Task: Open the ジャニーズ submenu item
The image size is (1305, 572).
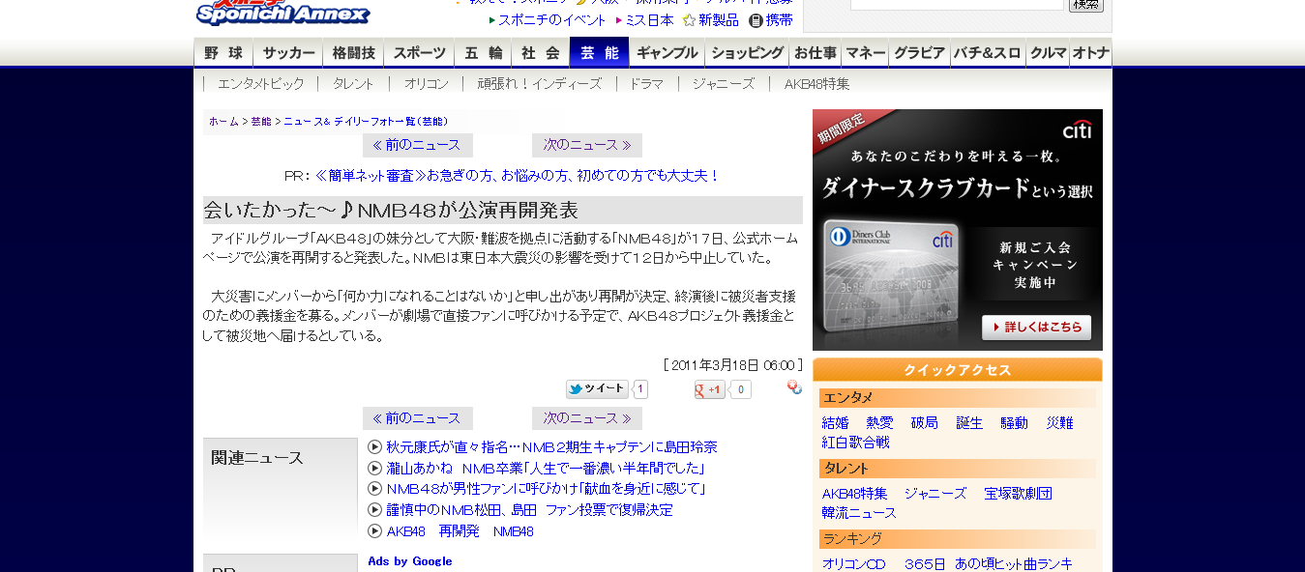Action: pyautogui.click(x=723, y=84)
